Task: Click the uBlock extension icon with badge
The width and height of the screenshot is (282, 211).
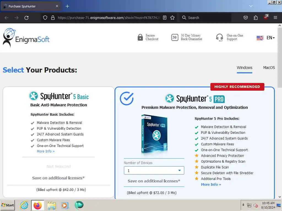Action: 266,17
